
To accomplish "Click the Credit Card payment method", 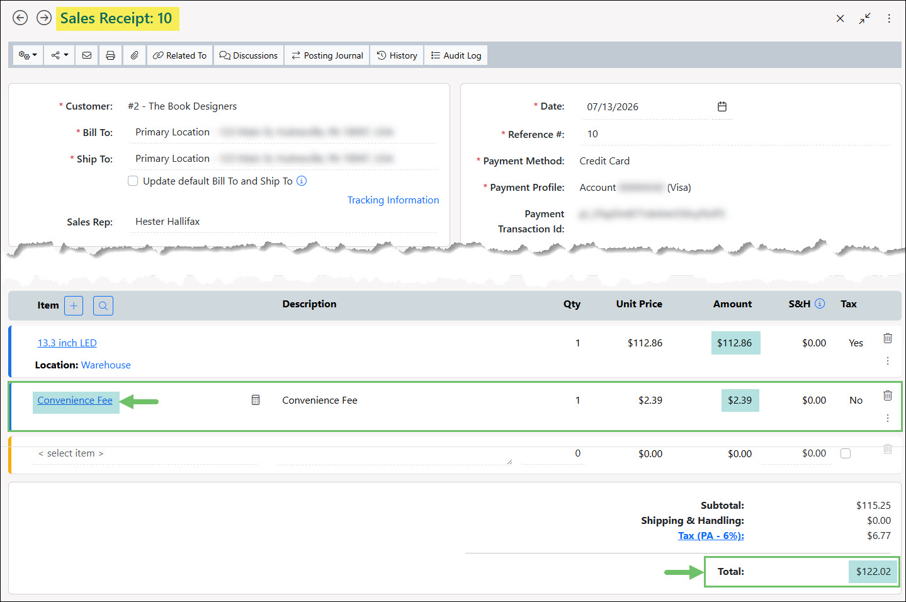I will coord(604,161).
